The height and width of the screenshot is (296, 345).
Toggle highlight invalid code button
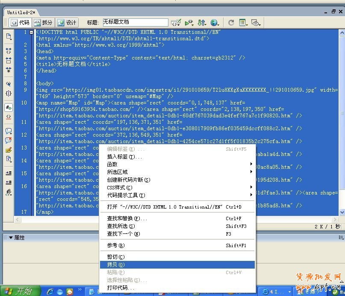tap(9, 117)
